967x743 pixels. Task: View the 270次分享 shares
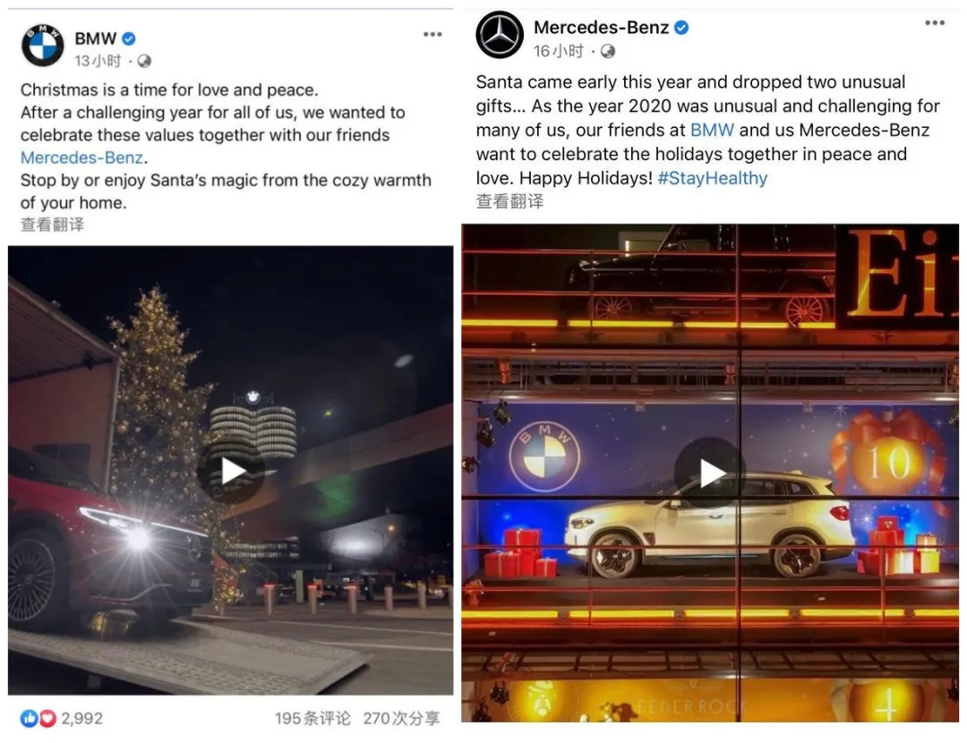coord(401,718)
